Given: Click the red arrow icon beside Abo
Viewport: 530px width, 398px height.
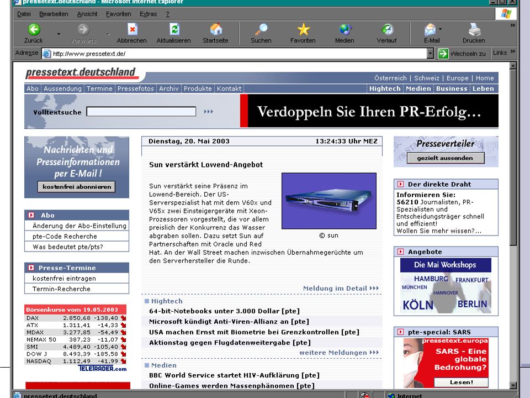Looking at the screenshot, I should [x=31, y=215].
